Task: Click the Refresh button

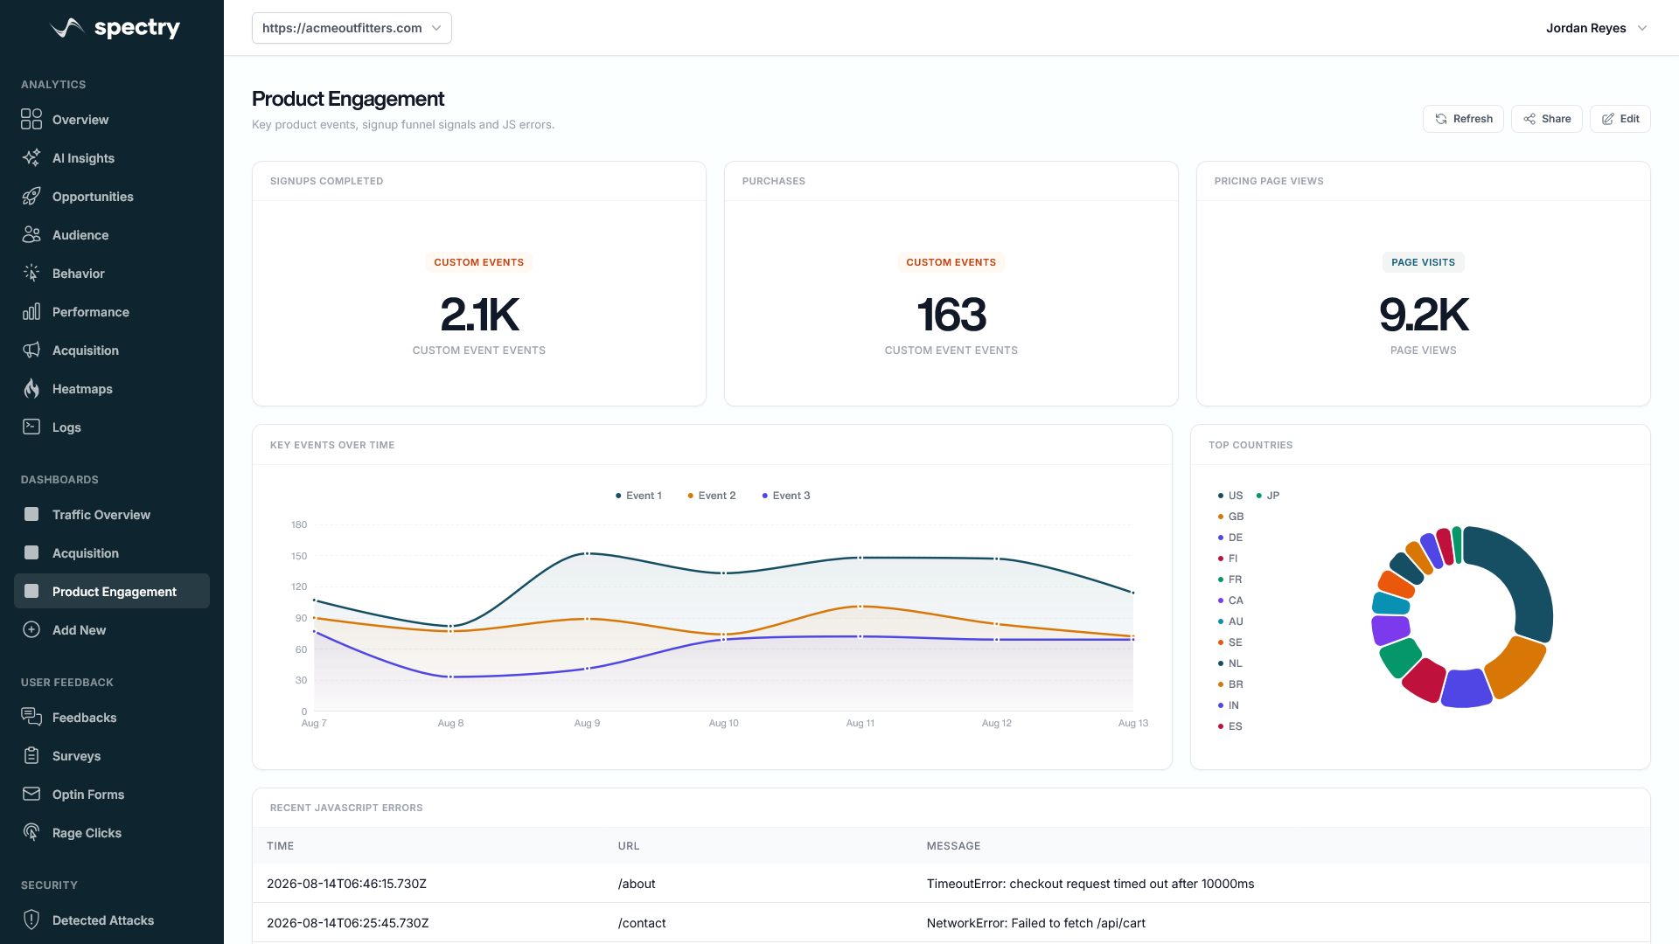Action: [1463, 119]
